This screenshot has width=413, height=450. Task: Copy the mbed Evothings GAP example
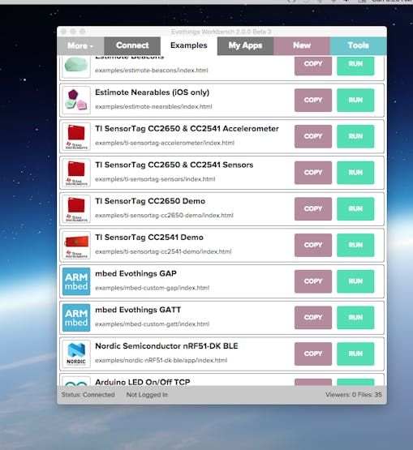[313, 281]
